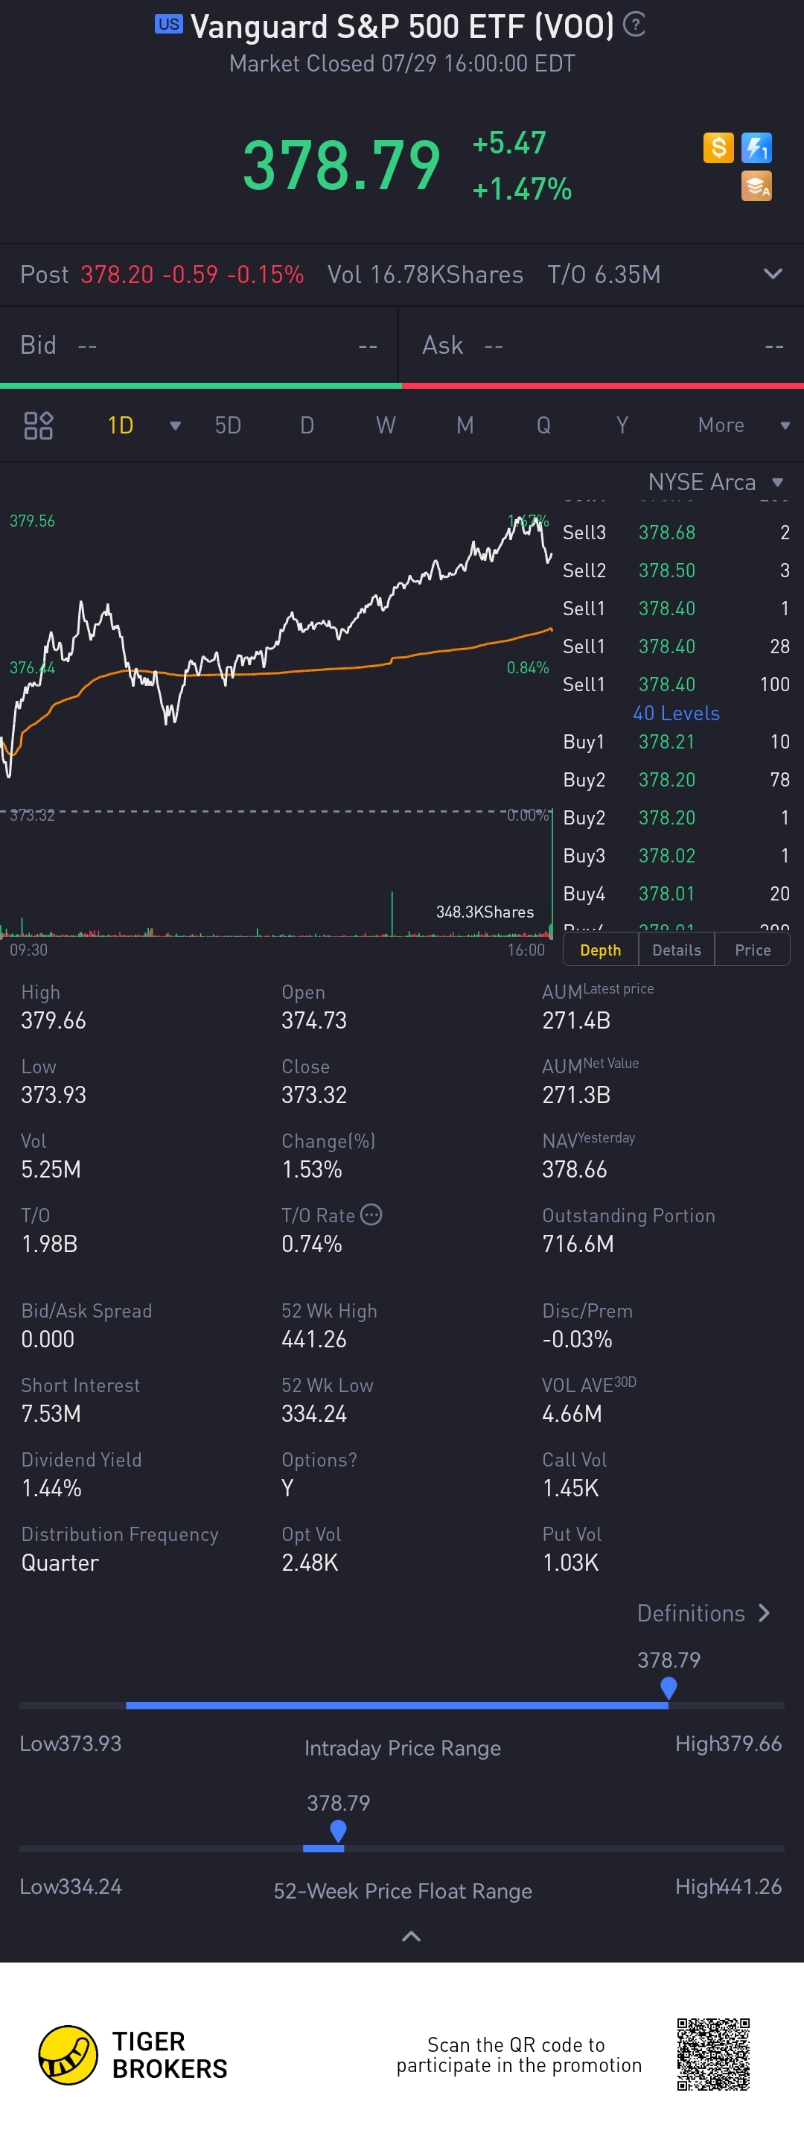Select the 5D chart period

tap(228, 425)
